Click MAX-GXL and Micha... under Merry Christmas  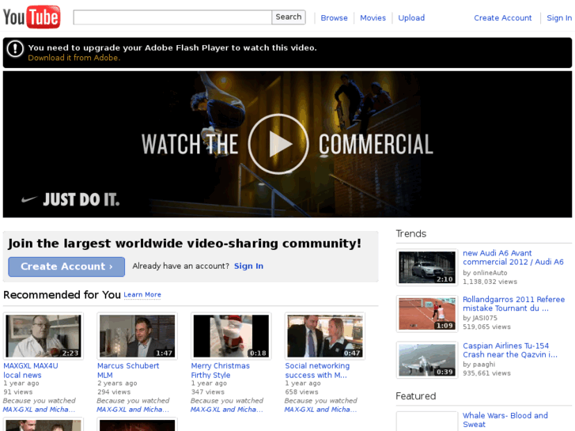click(x=227, y=410)
